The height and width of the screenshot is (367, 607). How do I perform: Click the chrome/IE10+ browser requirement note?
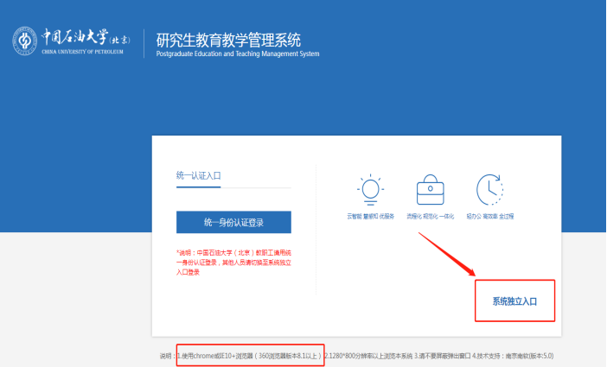click(250, 355)
